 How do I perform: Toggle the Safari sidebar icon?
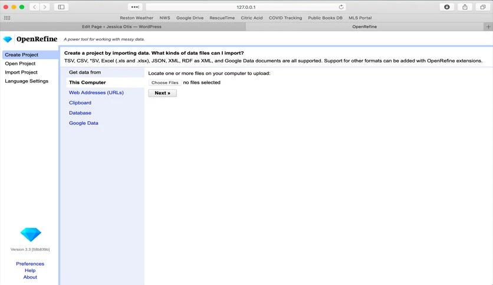click(61, 7)
